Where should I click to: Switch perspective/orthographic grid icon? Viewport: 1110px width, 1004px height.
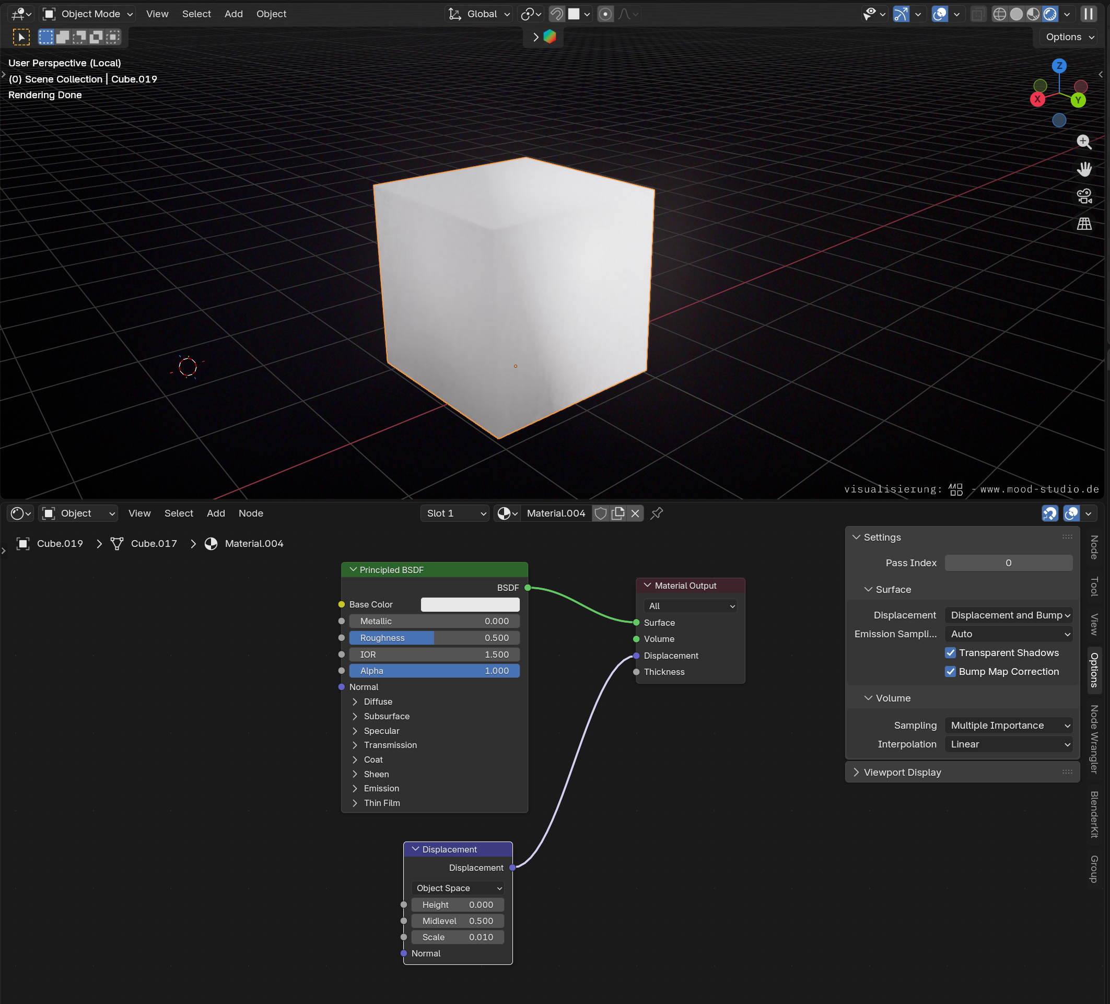[1083, 224]
